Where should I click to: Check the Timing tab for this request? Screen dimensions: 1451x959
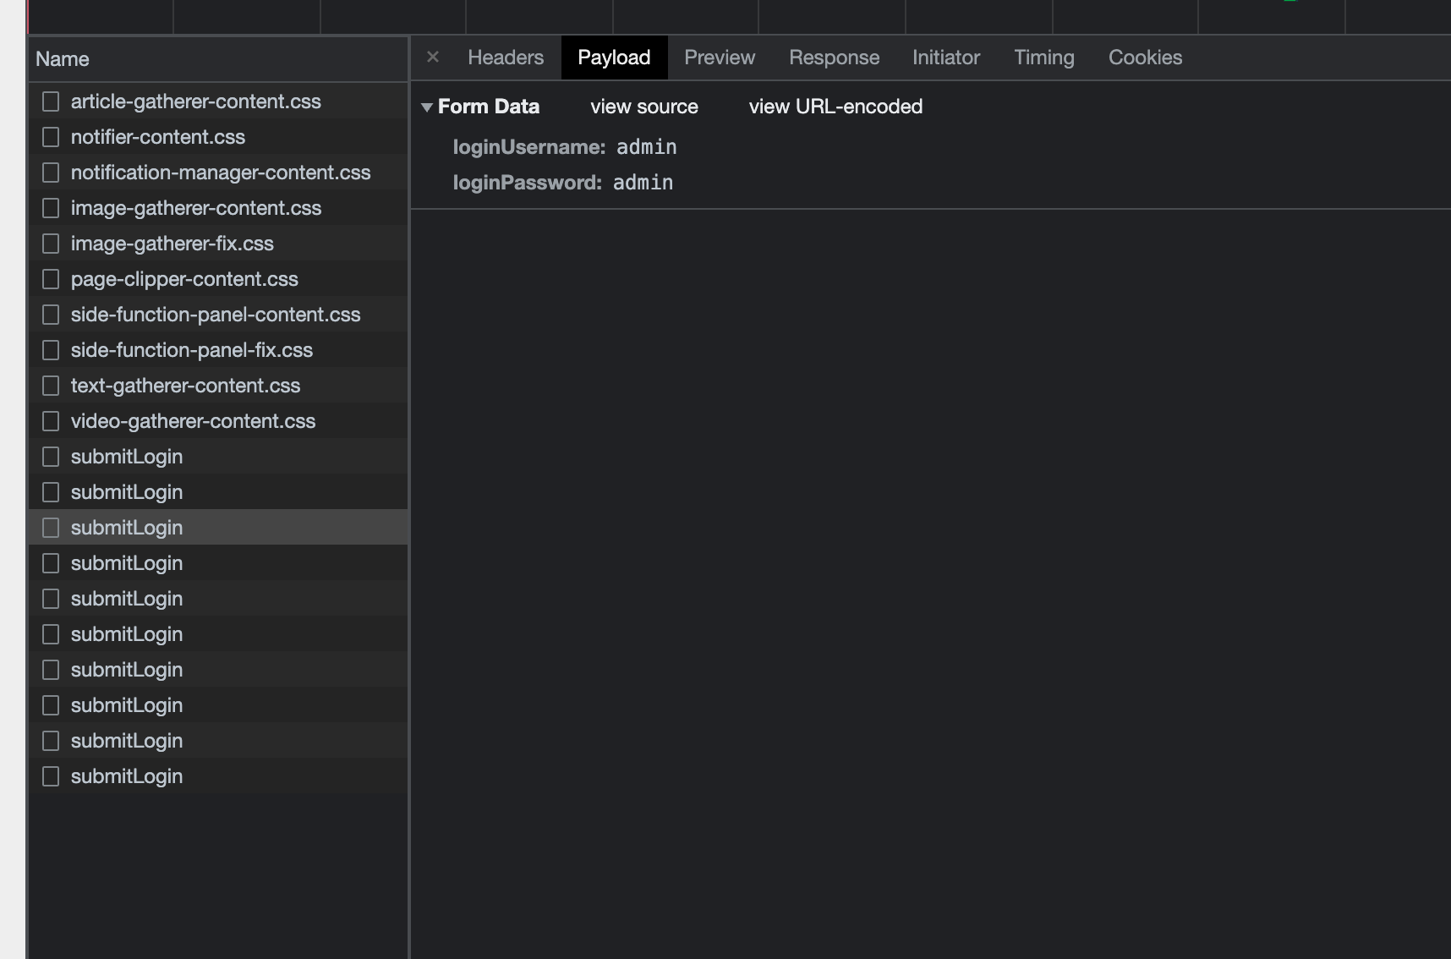[1043, 57]
